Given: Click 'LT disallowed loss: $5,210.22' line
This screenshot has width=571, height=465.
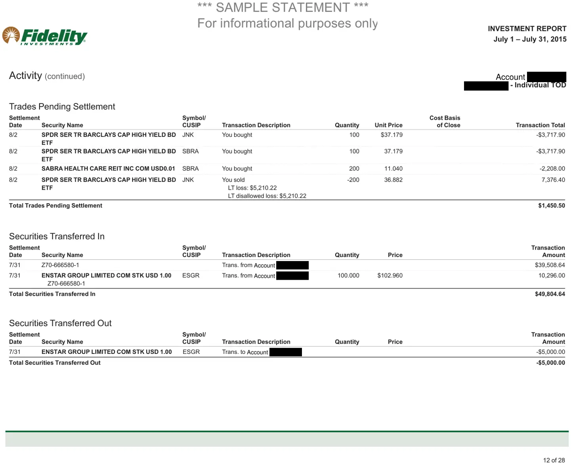Looking at the screenshot, I should click(267, 196).
